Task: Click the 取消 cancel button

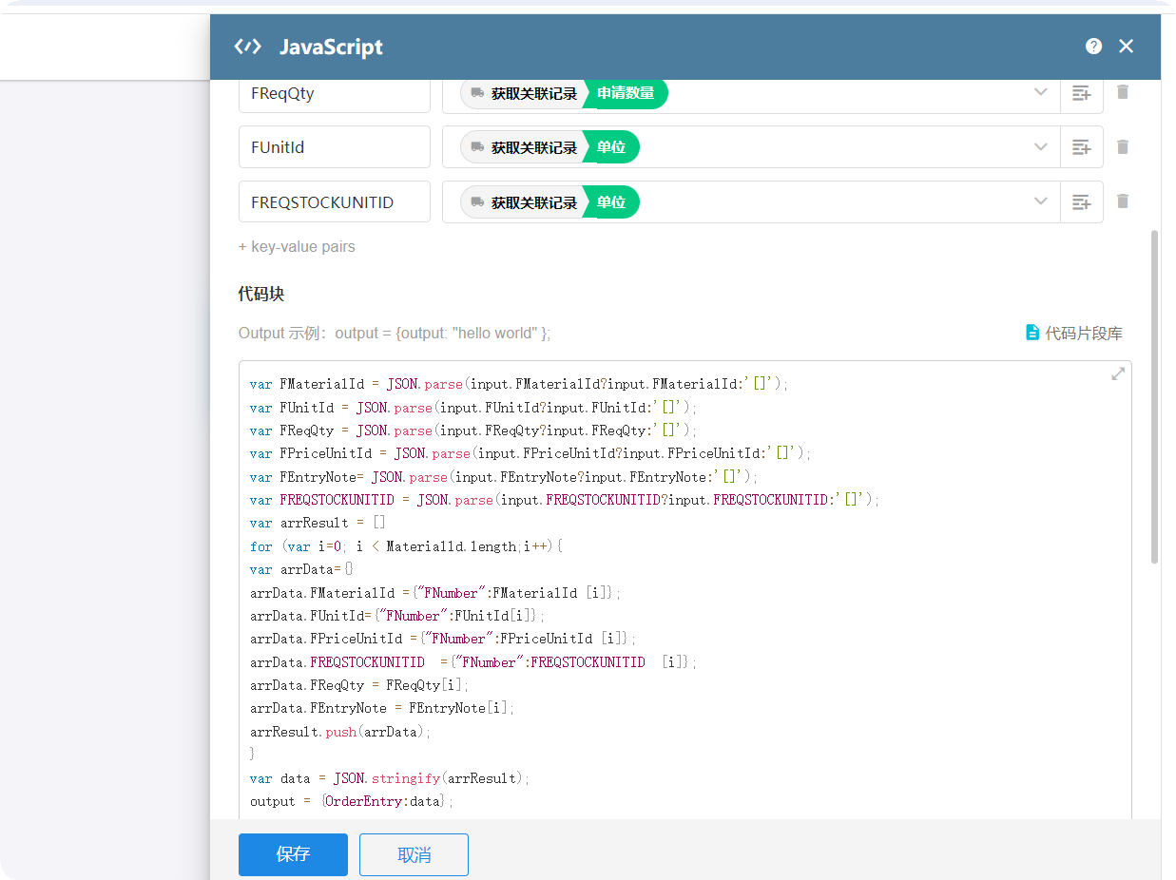Action: pos(414,854)
